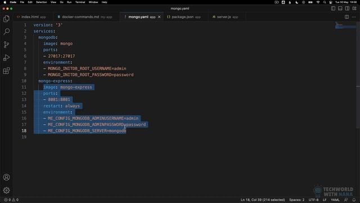This screenshot has width=360, height=203.
Task: Open the Manage gear icon
Action: (x=6, y=190)
